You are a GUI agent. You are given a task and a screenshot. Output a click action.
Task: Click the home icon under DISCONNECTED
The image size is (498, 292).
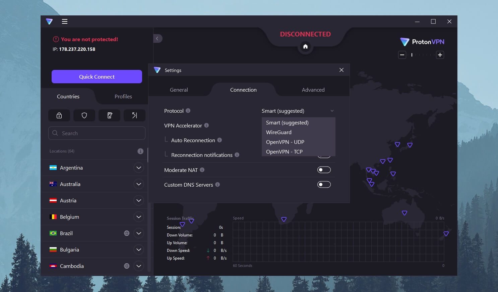click(x=305, y=46)
